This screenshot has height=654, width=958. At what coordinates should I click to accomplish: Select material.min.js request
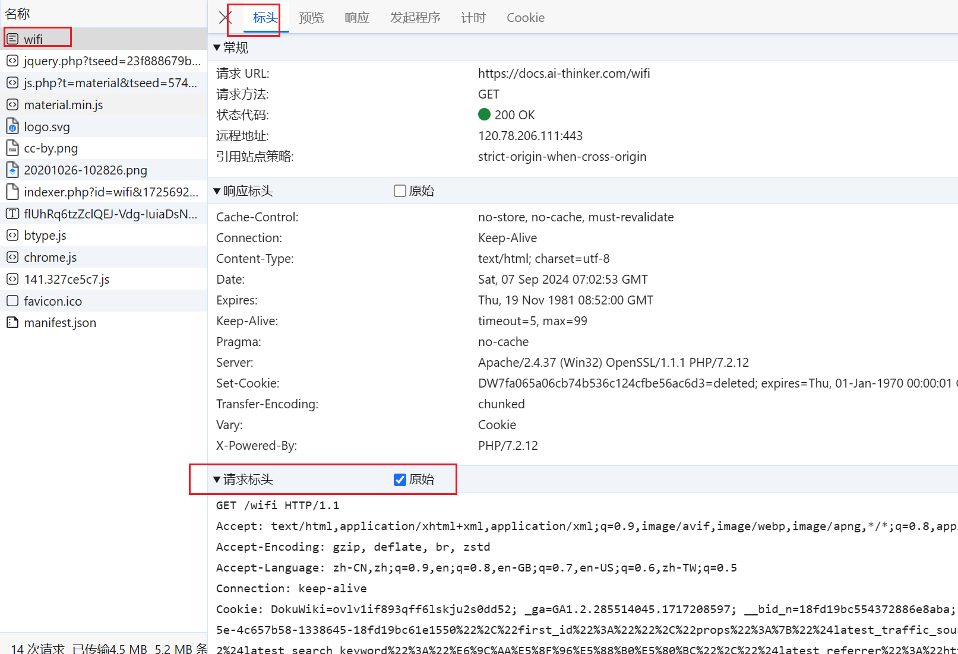click(104, 104)
